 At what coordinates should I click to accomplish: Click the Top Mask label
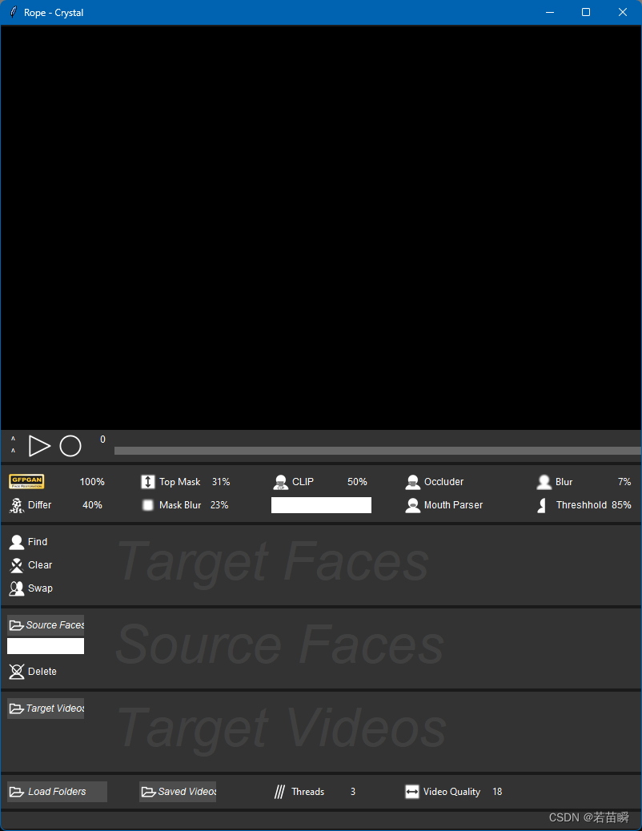click(x=180, y=482)
